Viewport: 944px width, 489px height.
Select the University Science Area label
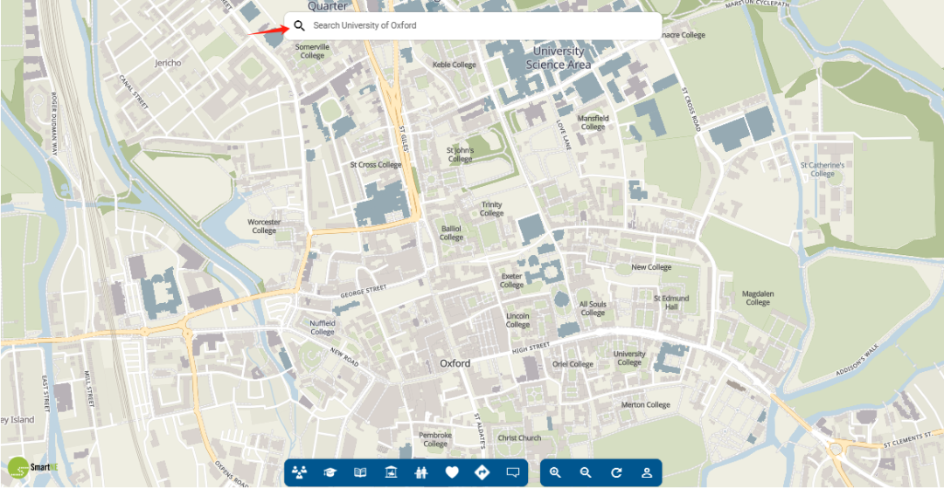[x=559, y=58]
